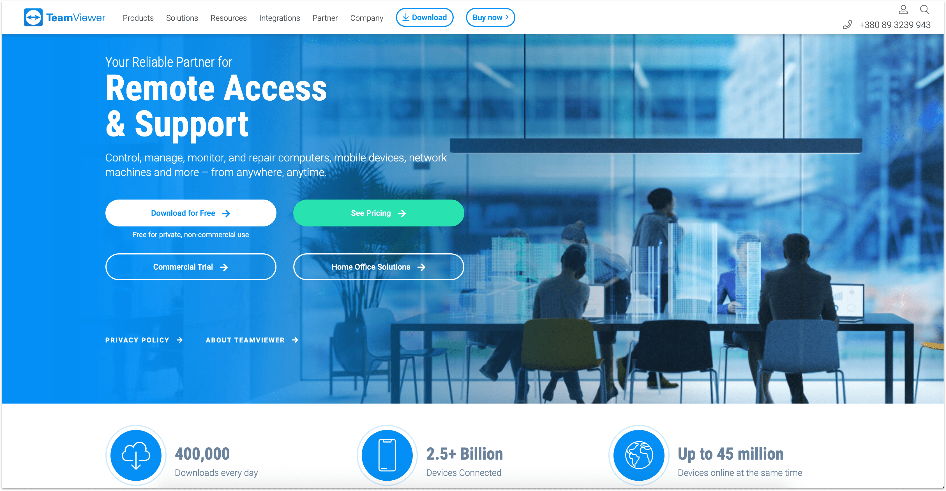946x491 pixels.
Task: Click the About TeamViewer link
Action: click(x=250, y=340)
